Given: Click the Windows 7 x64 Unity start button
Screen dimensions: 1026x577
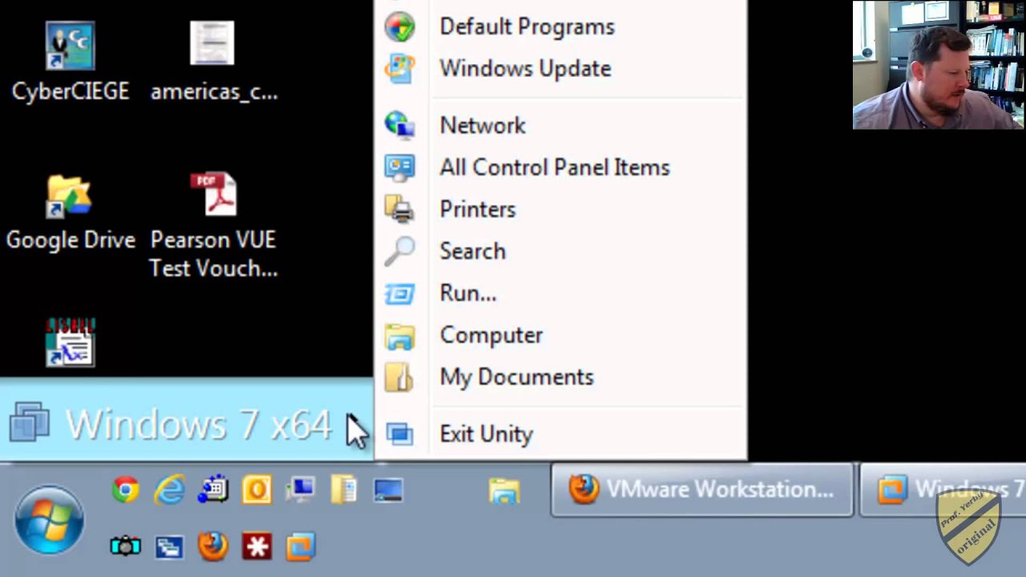Looking at the screenshot, I should 186,422.
